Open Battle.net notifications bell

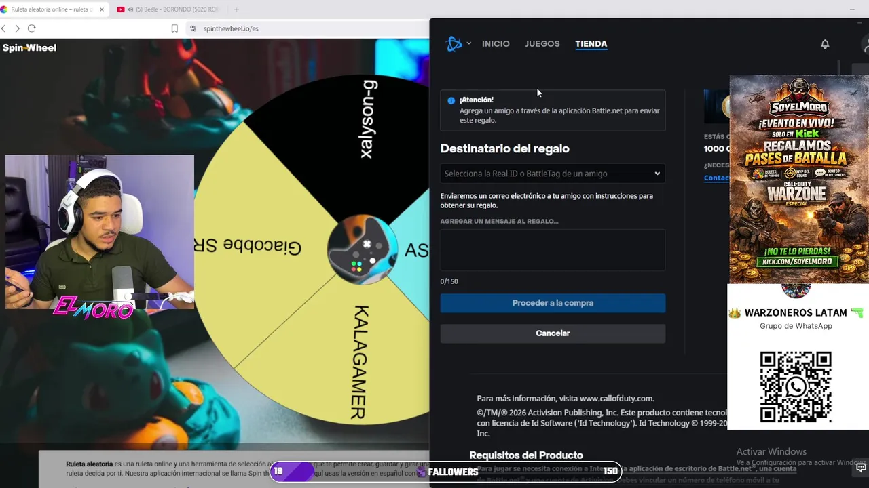pos(825,44)
